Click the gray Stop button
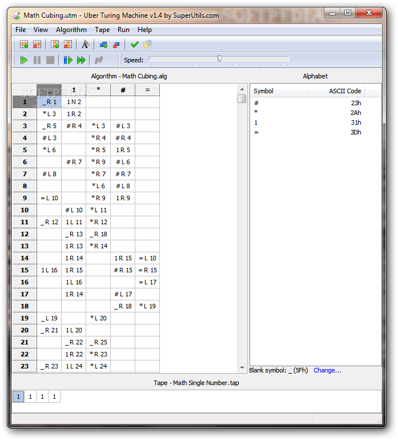This screenshot has height=440, width=398. click(50, 60)
